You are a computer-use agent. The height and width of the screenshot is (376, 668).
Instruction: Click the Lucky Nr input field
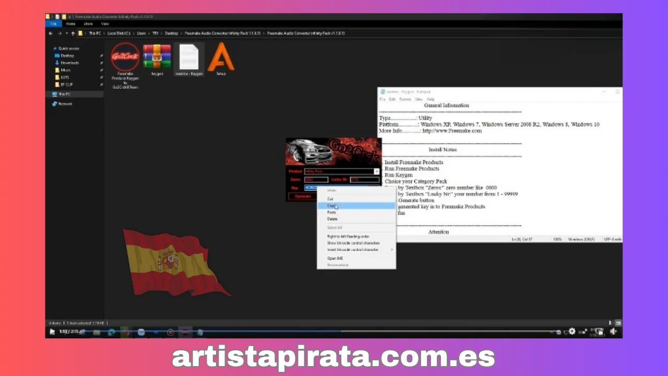364,180
